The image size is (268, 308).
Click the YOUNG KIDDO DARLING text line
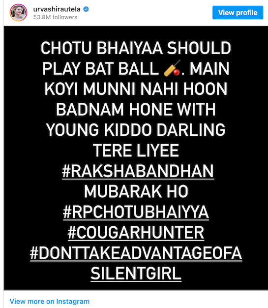point(136,130)
